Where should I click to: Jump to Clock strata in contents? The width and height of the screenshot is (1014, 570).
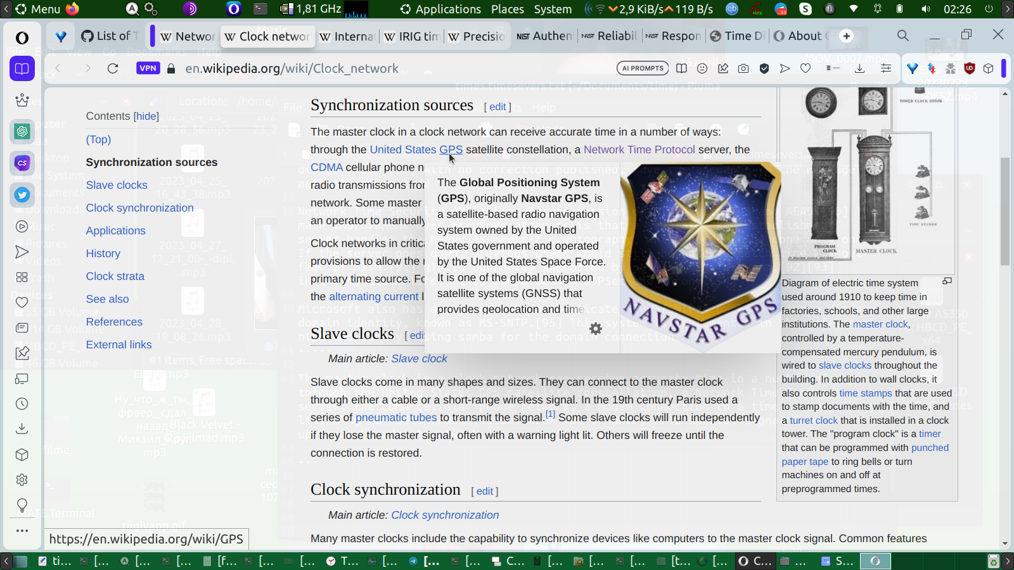tap(115, 276)
